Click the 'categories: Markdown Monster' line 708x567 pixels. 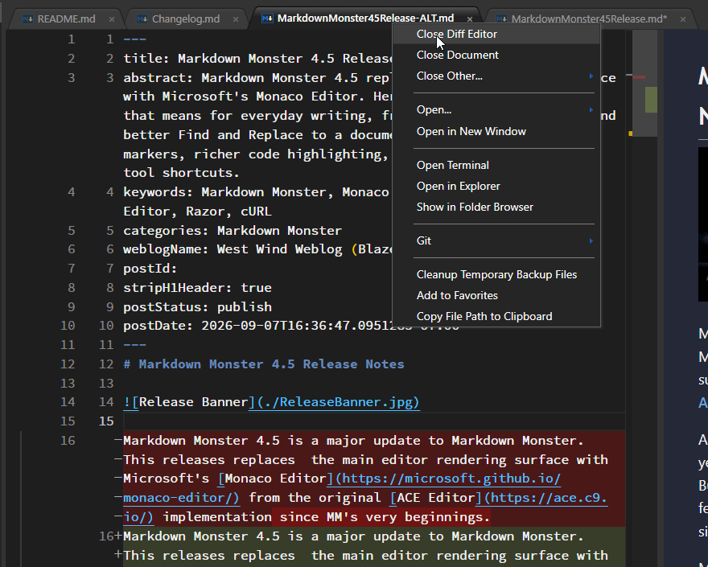[233, 230]
